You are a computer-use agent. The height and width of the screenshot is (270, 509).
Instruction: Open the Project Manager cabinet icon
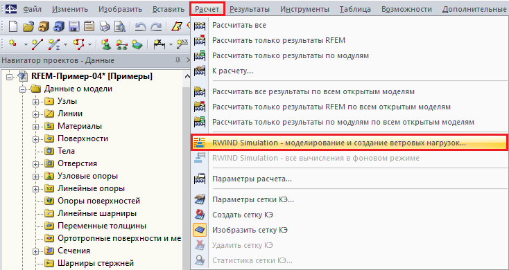[44, 26]
